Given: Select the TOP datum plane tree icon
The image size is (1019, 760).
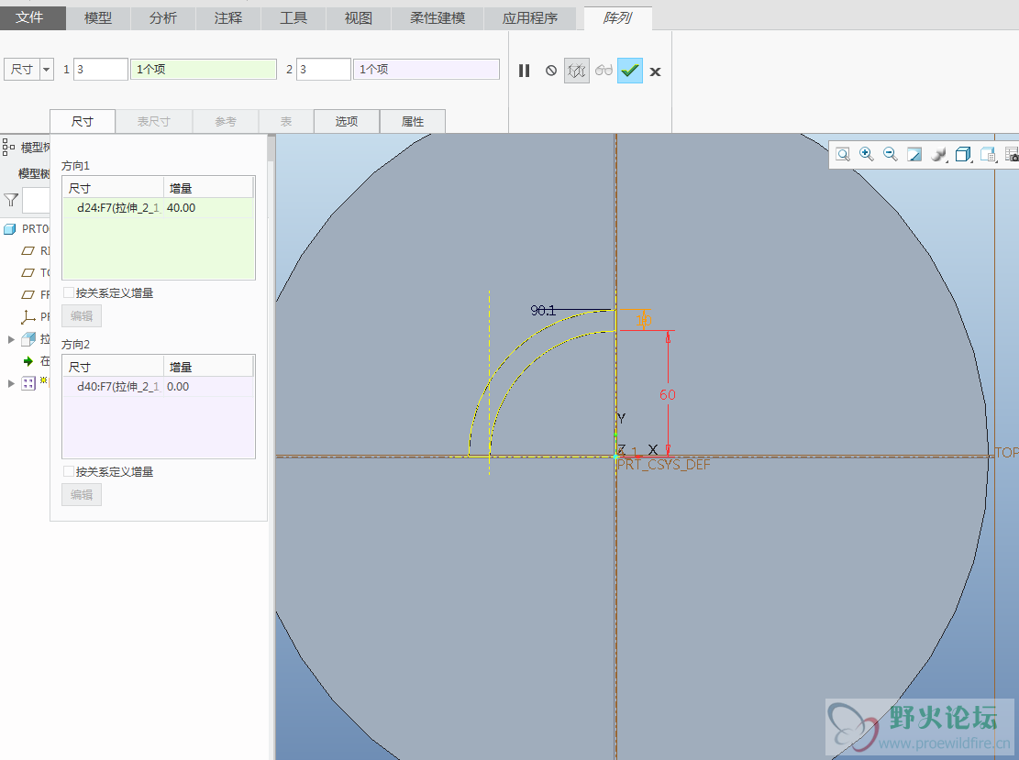Looking at the screenshot, I should click(28, 273).
